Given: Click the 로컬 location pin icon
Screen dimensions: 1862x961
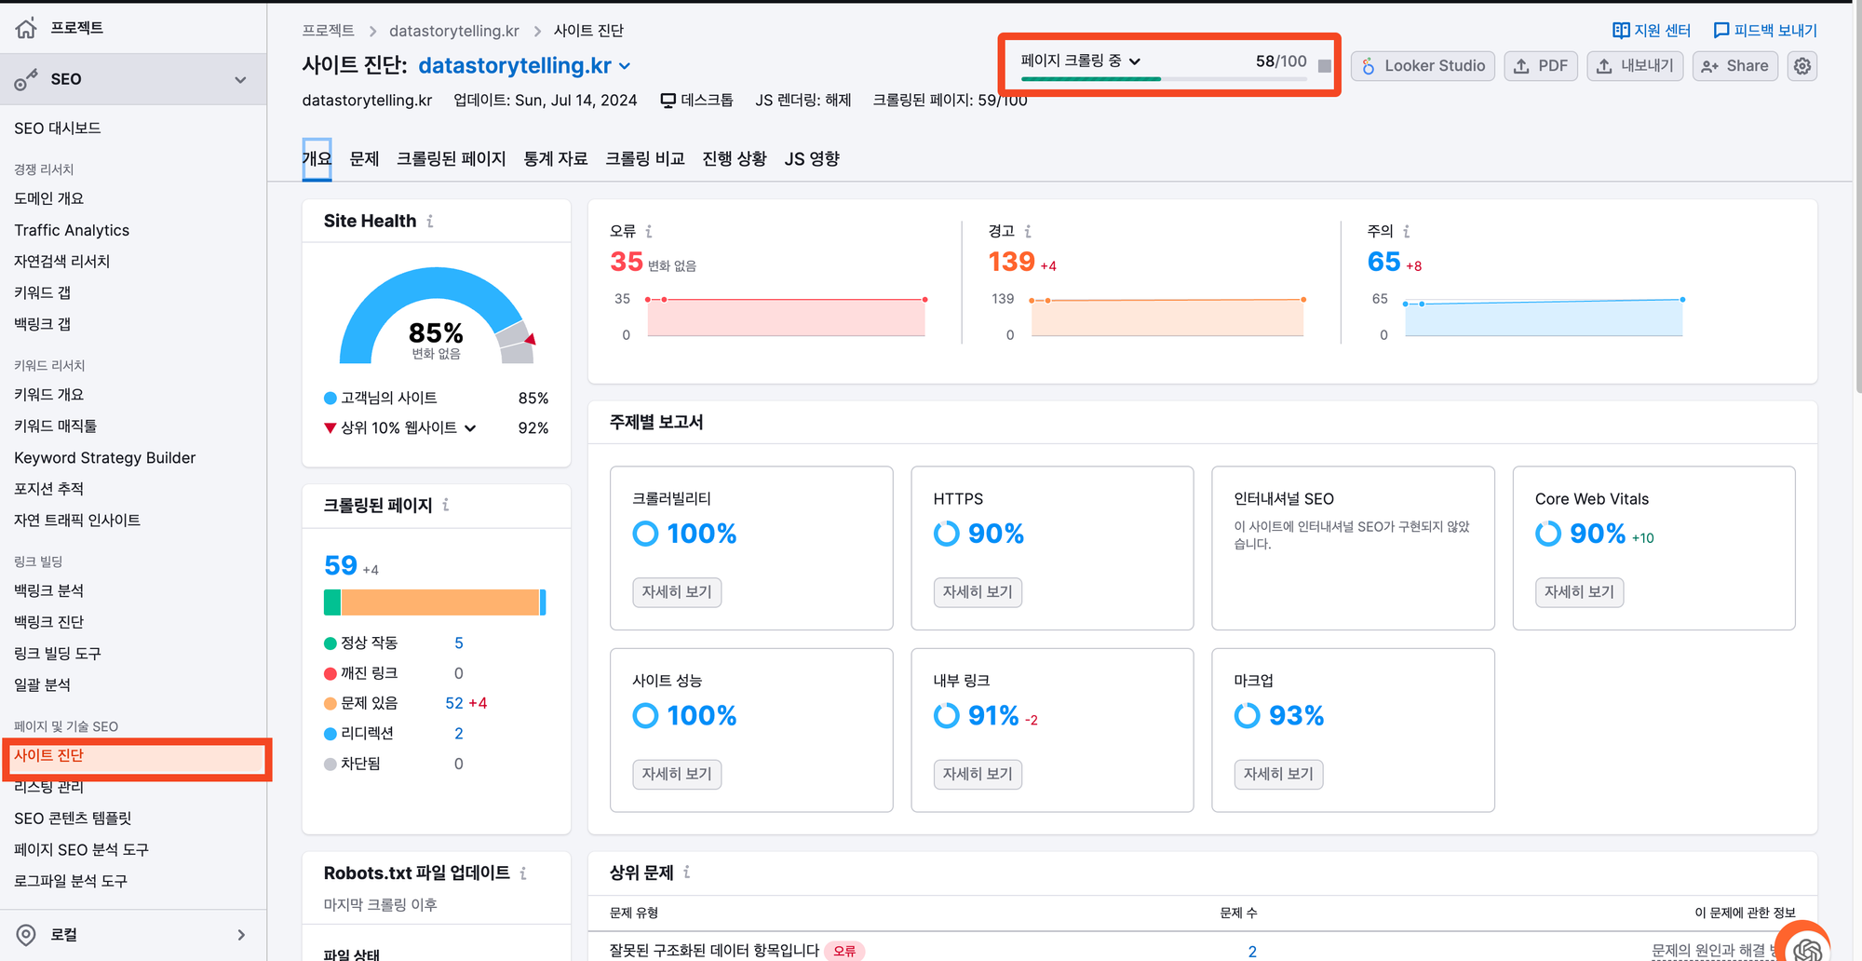Looking at the screenshot, I should [x=26, y=934].
